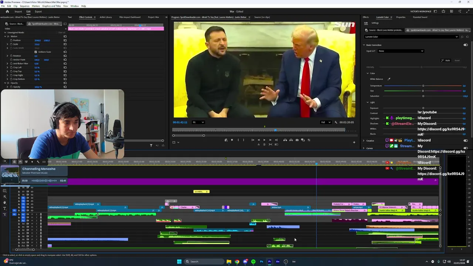Expand the Scale property
This screenshot has height=266, width=473.
tap(7, 44)
